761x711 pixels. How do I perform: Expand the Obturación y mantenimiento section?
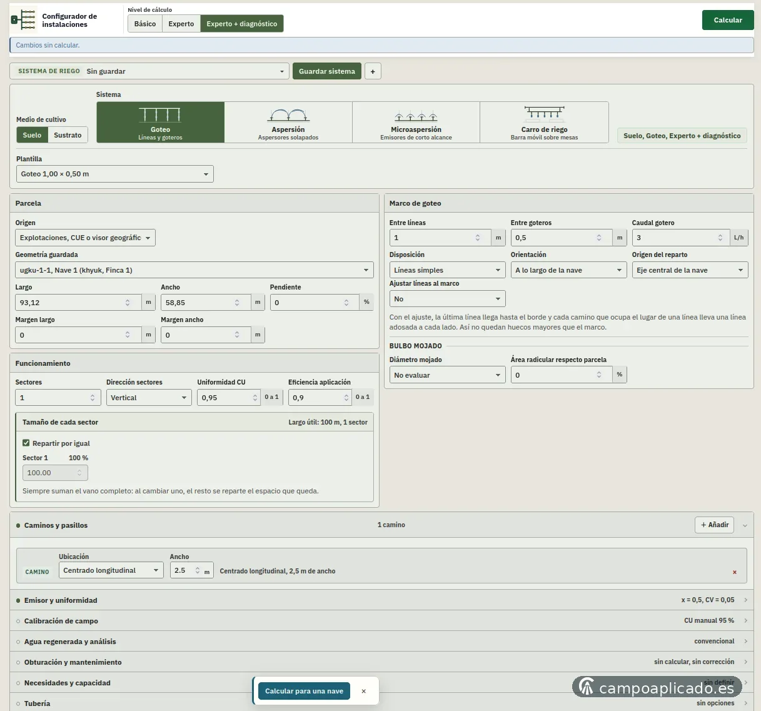point(381,662)
